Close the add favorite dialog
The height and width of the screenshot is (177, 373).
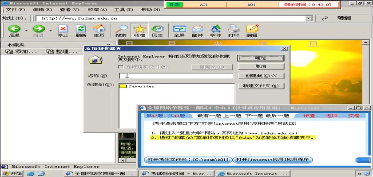284,49
